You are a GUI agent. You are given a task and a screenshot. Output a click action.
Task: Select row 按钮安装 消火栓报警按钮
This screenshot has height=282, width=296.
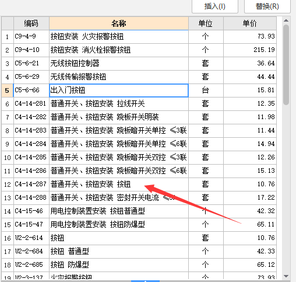click(x=119, y=50)
